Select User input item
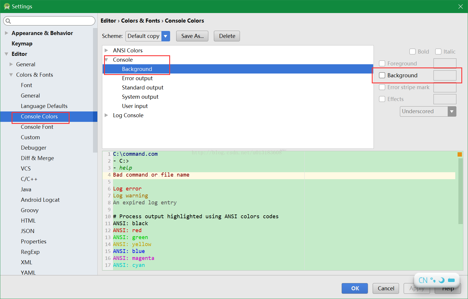468x299 pixels. pyautogui.click(x=135, y=106)
